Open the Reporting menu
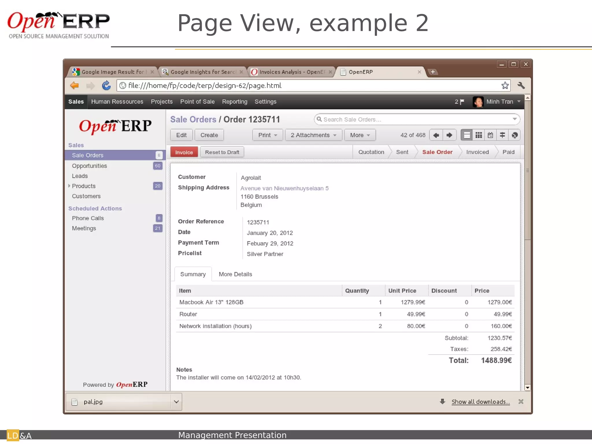Screen dimensions: 592x444 (235, 102)
